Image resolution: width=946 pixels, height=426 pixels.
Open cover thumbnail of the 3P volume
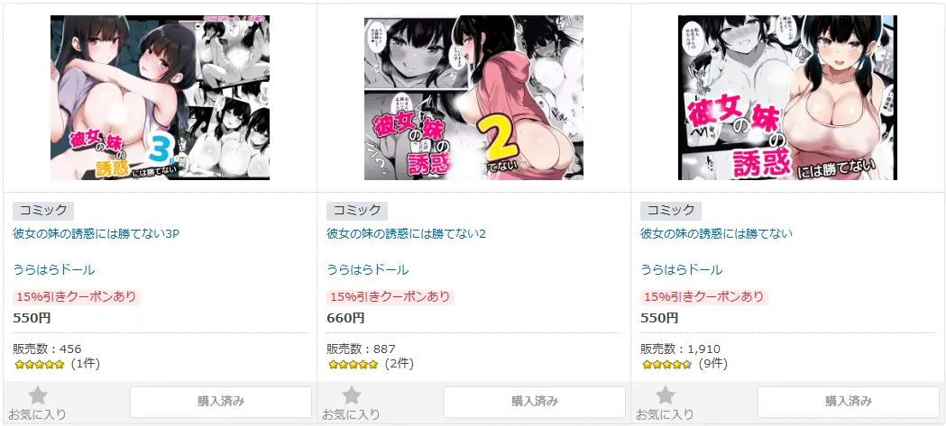160,97
